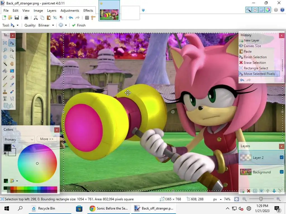Click the Open file toolbar icon
Viewport: 286px width, 214px height.
(10, 18)
